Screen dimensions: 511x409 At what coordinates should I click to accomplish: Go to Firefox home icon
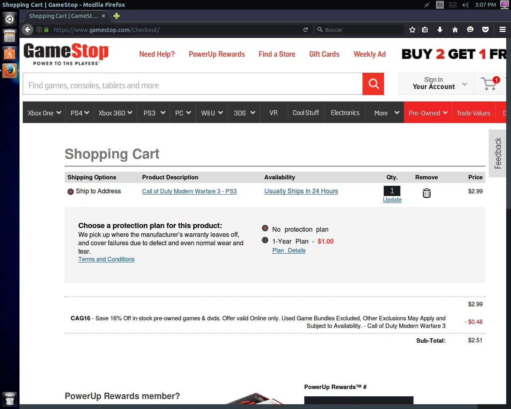pyautogui.click(x=455, y=30)
